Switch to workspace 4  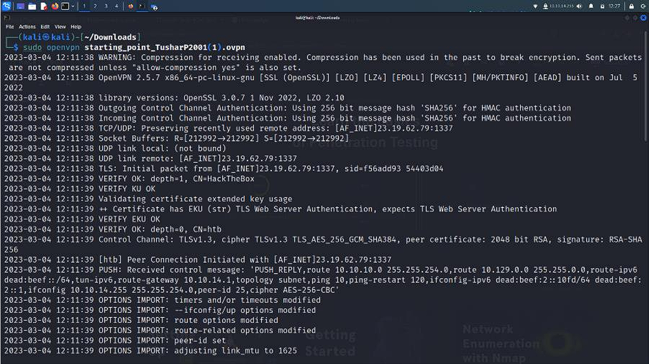(116, 6)
